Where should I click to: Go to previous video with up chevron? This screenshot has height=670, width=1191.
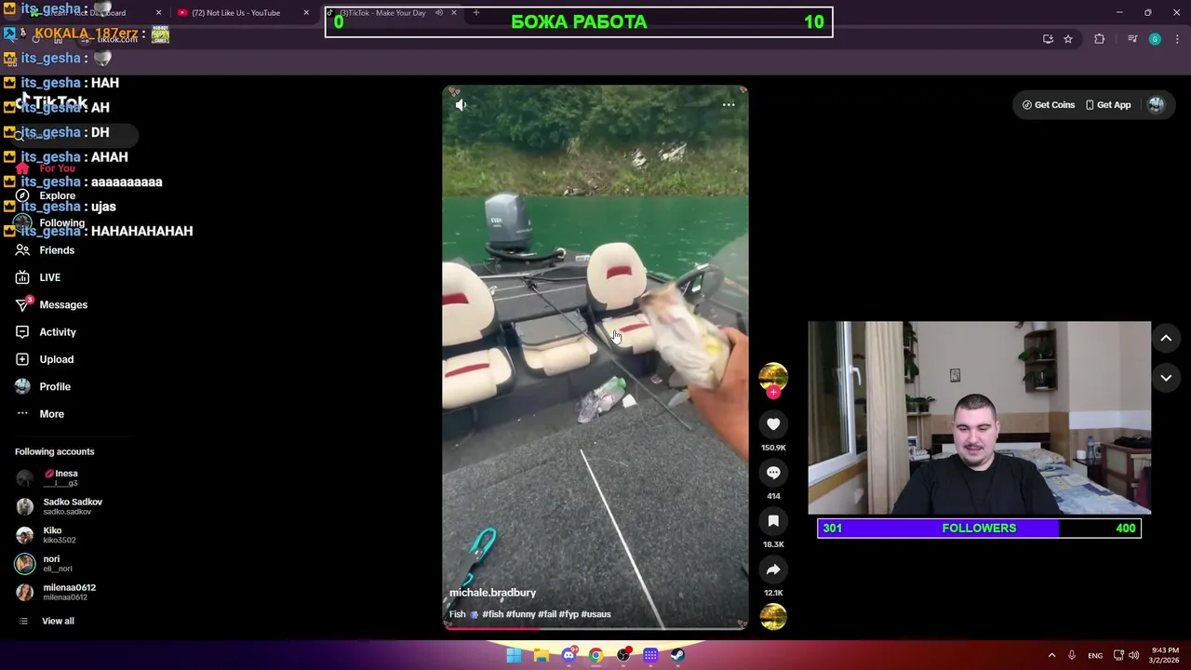click(x=1166, y=339)
